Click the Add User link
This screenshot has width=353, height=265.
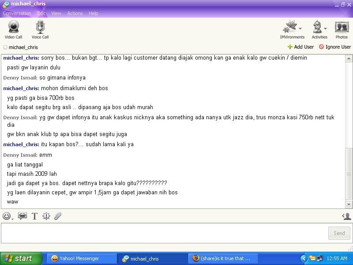tap(304, 47)
